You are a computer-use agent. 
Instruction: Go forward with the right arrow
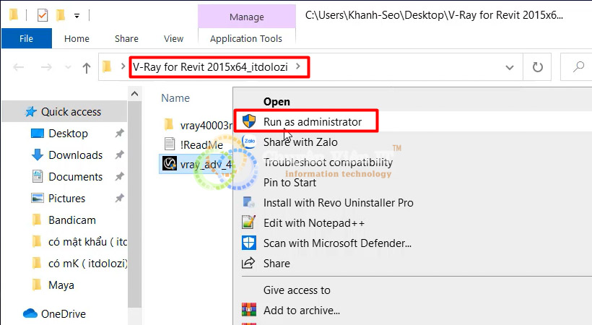(x=46, y=67)
